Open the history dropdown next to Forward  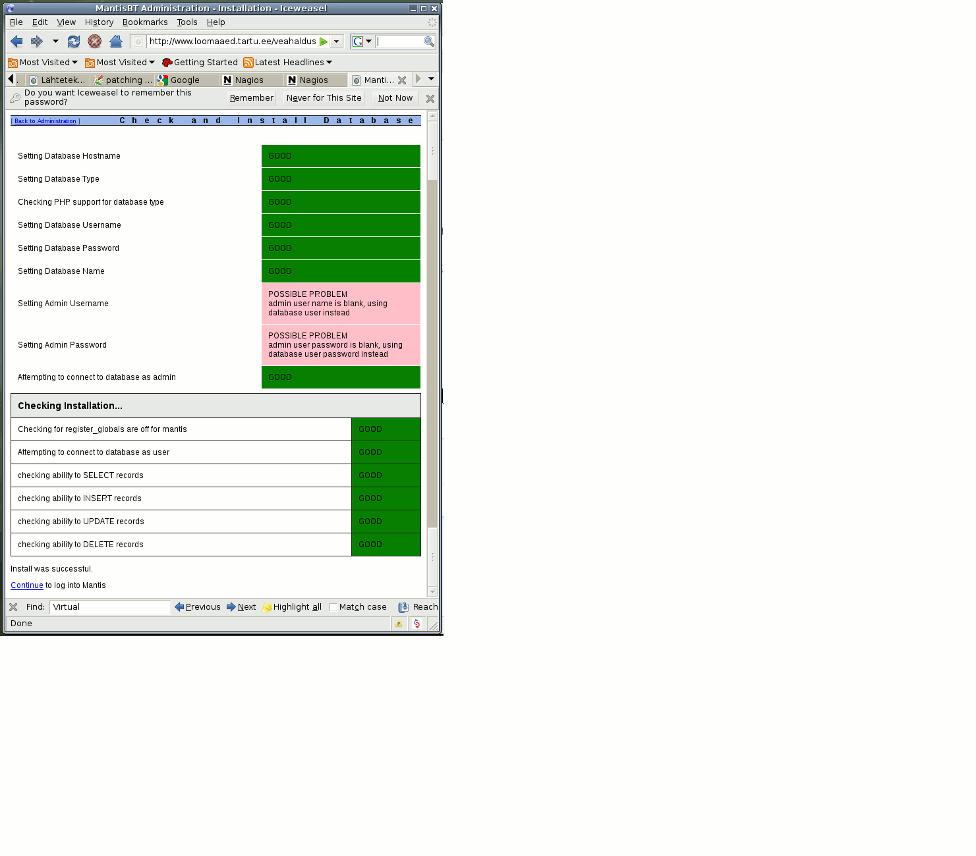(55, 41)
